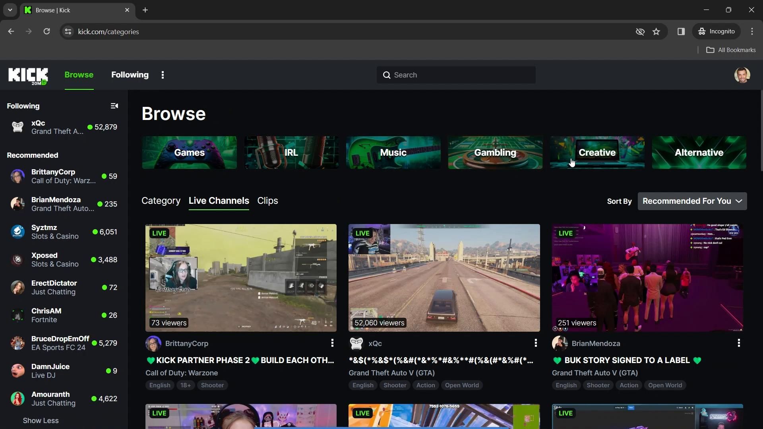
Task: Open the Incognito profile indicator
Action: [x=717, y=32]
